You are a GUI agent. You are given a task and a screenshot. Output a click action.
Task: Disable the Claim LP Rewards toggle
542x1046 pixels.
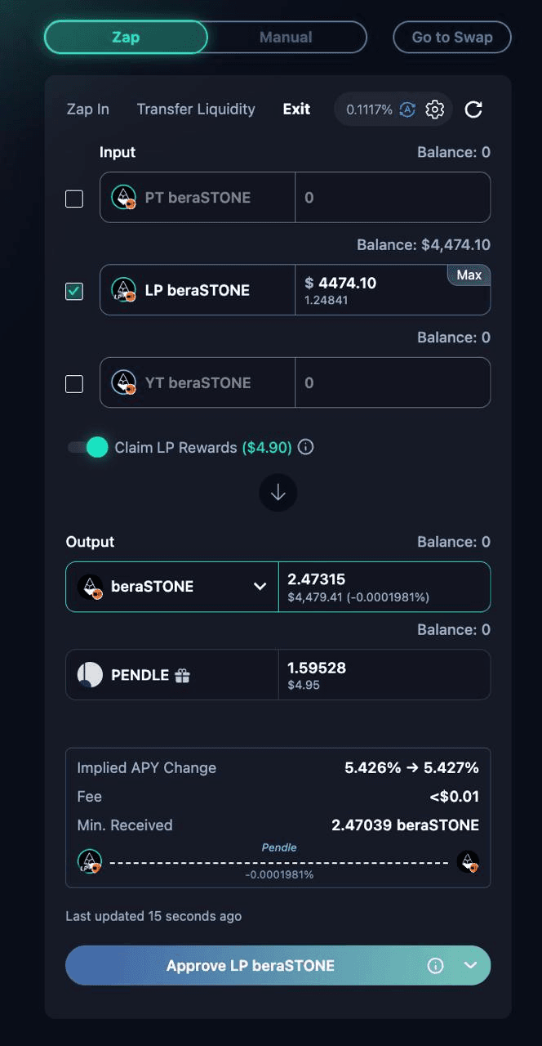click(89, 447)
